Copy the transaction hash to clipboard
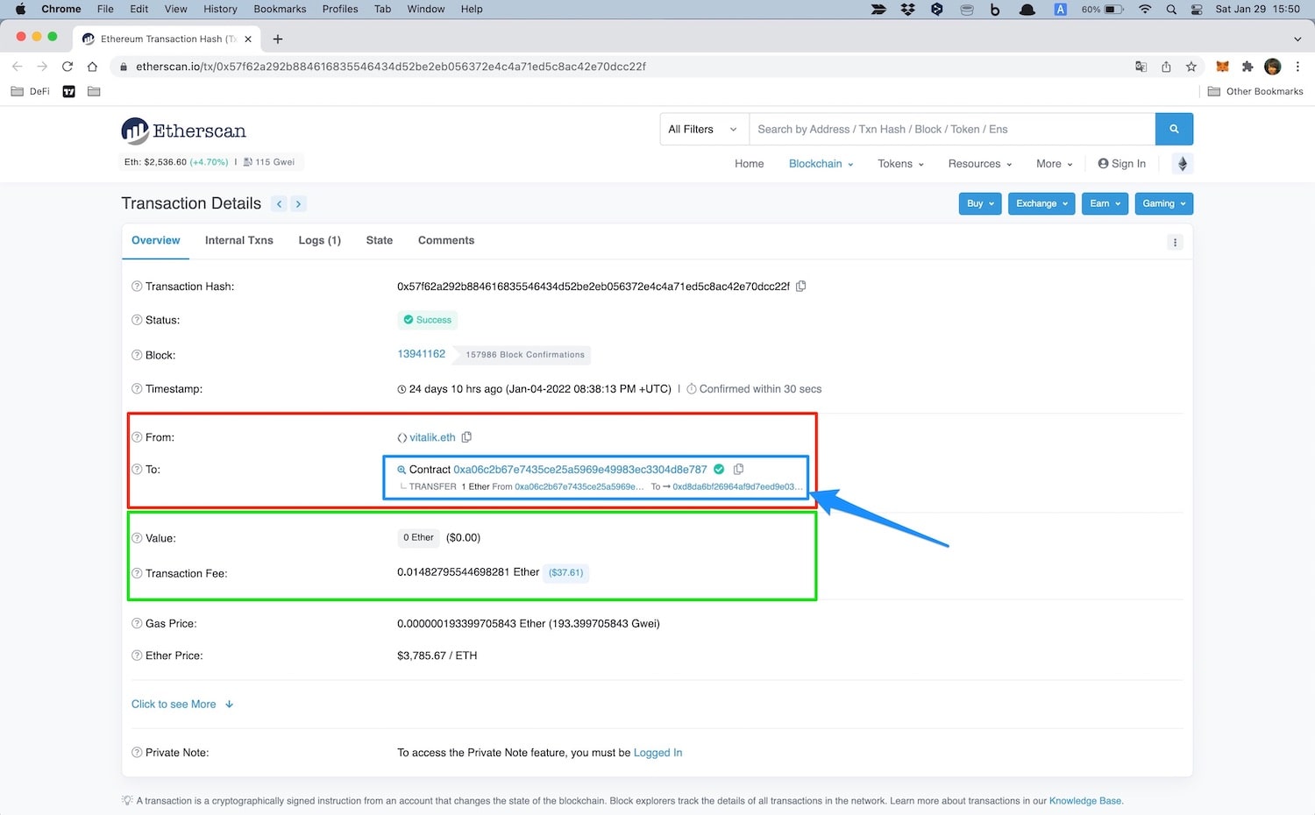This screenshot has width=1315, height=815. point(800,286)
